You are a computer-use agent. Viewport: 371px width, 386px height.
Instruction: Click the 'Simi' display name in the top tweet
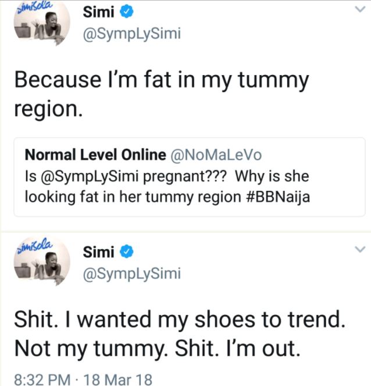[97, 12]
